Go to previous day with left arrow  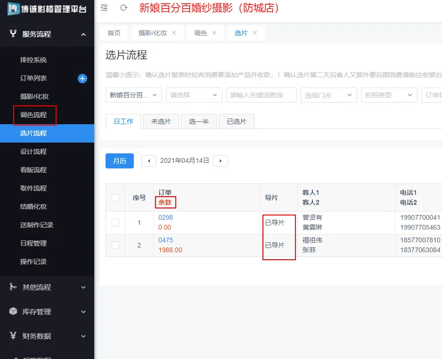149,161
